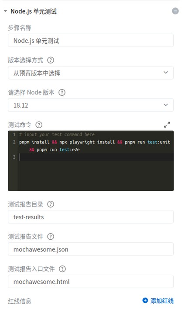Viewport: 185px width, 315px height.
Task: Expand the test command editor fullscreen
Action: pos(167,125)
